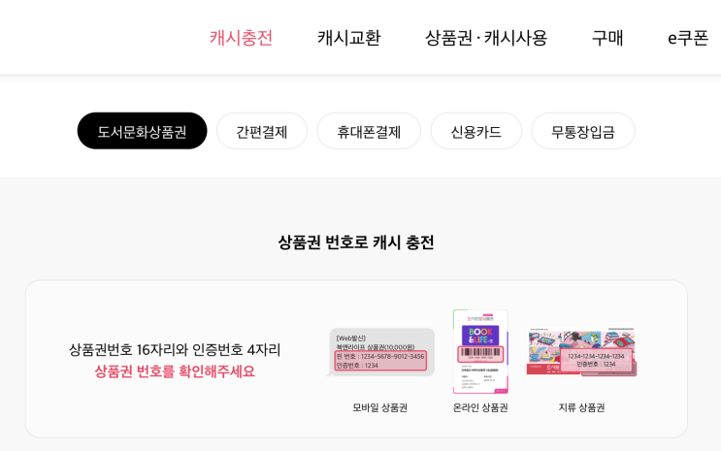Screen dimensions: 721x451
Task: Select the 도서문화상품권 payment tab
Action: (142, 131)
